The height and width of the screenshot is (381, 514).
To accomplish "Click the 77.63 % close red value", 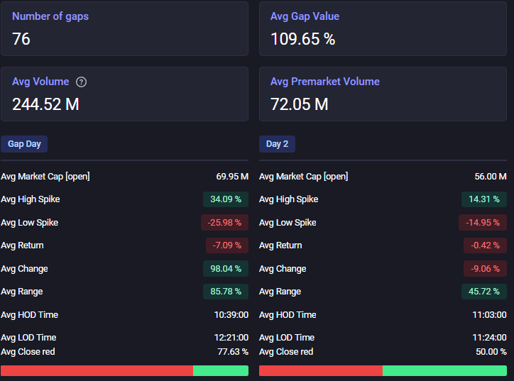I will (x=233, y=352).
